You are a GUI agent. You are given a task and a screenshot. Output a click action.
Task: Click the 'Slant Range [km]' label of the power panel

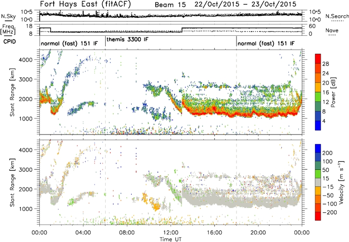12,92
